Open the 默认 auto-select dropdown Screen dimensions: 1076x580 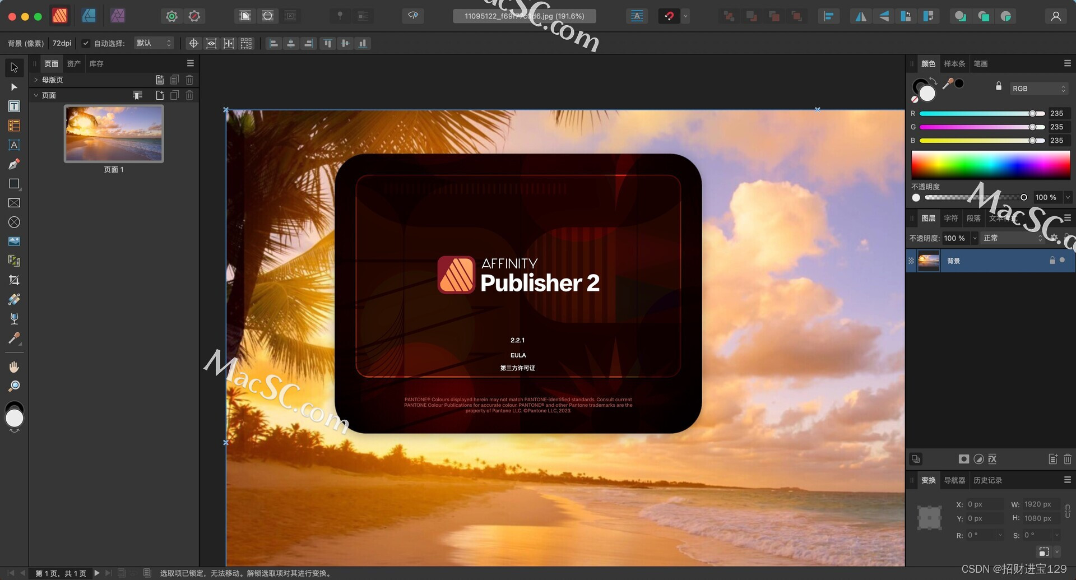pos(154,43)
